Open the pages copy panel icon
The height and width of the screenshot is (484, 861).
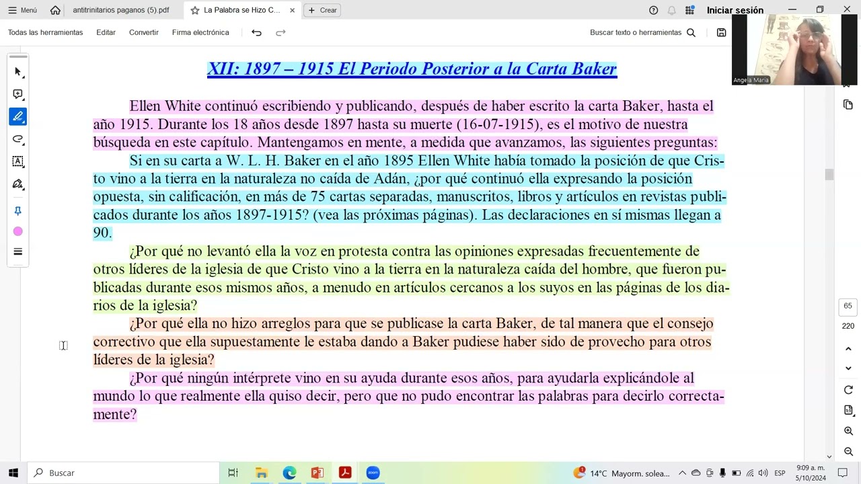coord(848,105)
